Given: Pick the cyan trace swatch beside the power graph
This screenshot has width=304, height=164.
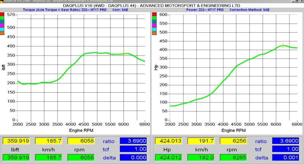Looking at the screenshot, I should click(x=154, y=29).
